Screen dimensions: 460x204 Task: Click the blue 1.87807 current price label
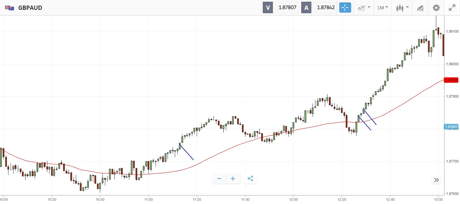pyautogui.click(x=451, y=127)
